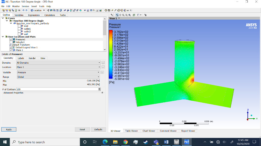Activate the Rotate view tool
Viewport: 261px width, 146px height.
[x=117, y=15]
